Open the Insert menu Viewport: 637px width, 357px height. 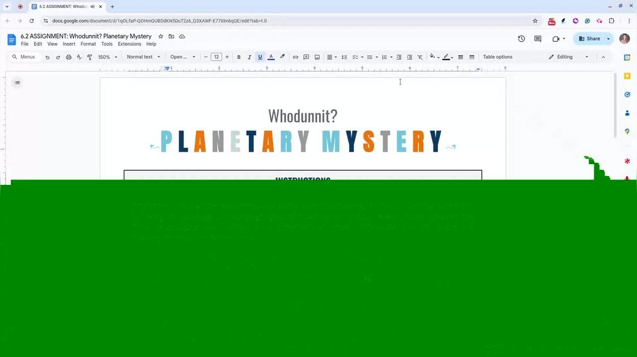coord(68,44)
